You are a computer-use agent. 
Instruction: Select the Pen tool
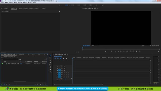(x=50, y=67)
